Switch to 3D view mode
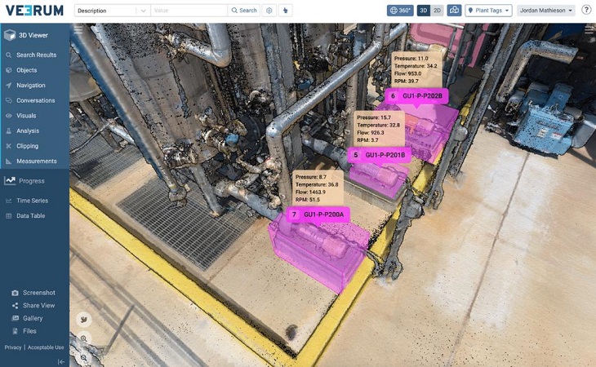The image size is (596, 367). [x=423, y=11]
